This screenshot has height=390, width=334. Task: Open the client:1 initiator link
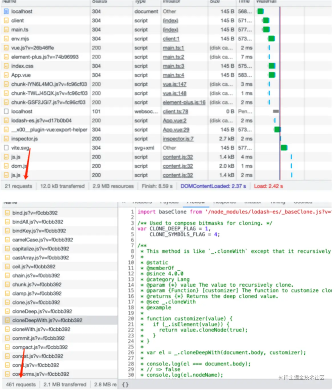click(171, 39)
